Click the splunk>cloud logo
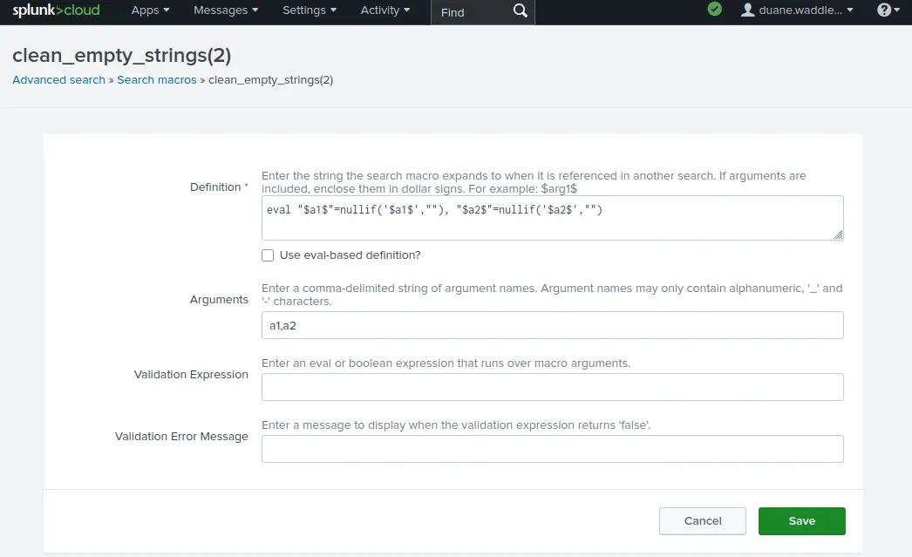The width and height of the screenshot is (912, 557). pos(55,11)
